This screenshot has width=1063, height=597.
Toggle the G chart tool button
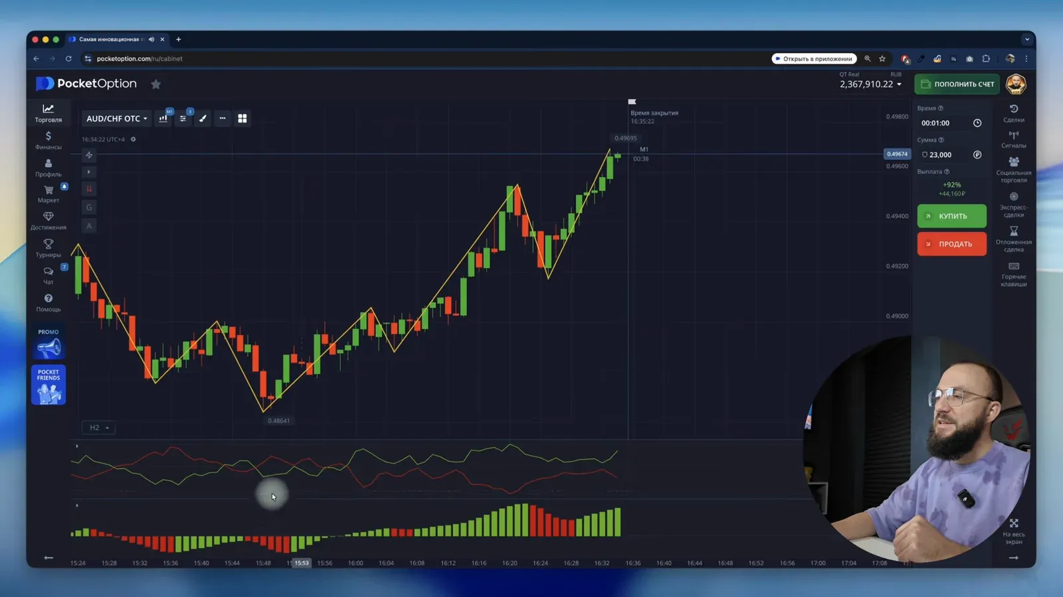(x=89, y=207)
